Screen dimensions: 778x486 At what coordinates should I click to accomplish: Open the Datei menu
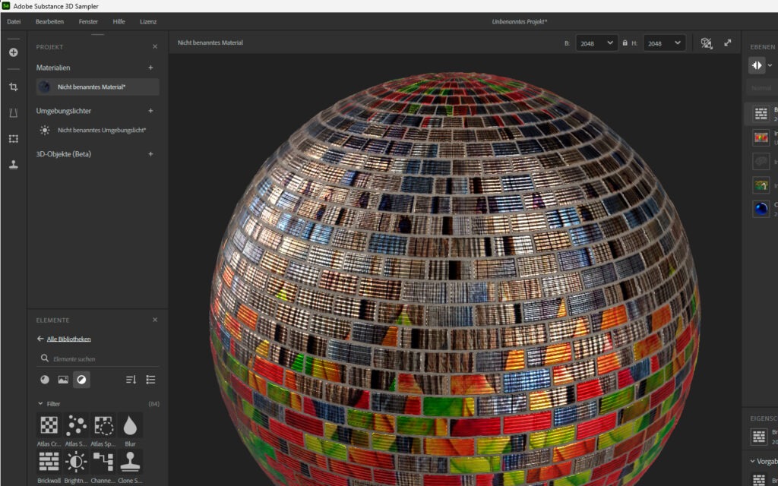(x=14, y=21)
